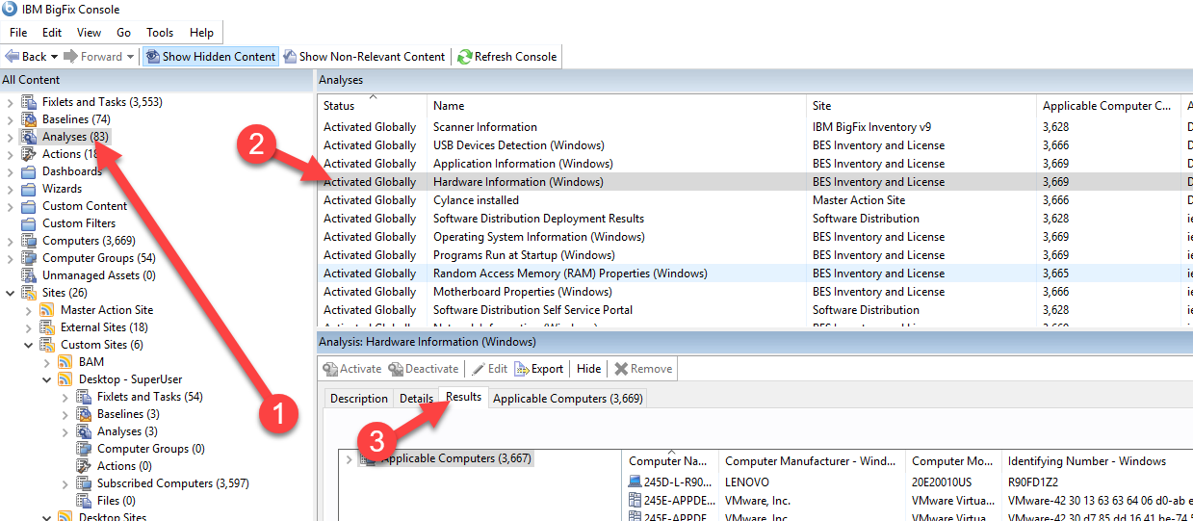Open the Back history dropdown arrow

(54, 57)
